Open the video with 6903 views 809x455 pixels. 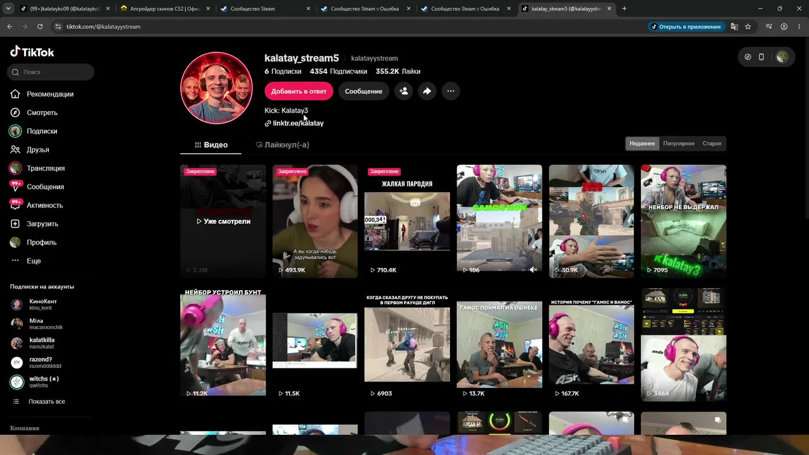pyautogui.click(x=407, y=344)
